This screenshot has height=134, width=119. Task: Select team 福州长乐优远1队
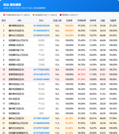[16, 31]
